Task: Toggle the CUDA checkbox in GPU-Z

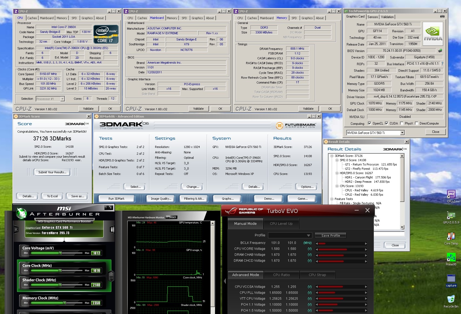Action: pos(387,123)
